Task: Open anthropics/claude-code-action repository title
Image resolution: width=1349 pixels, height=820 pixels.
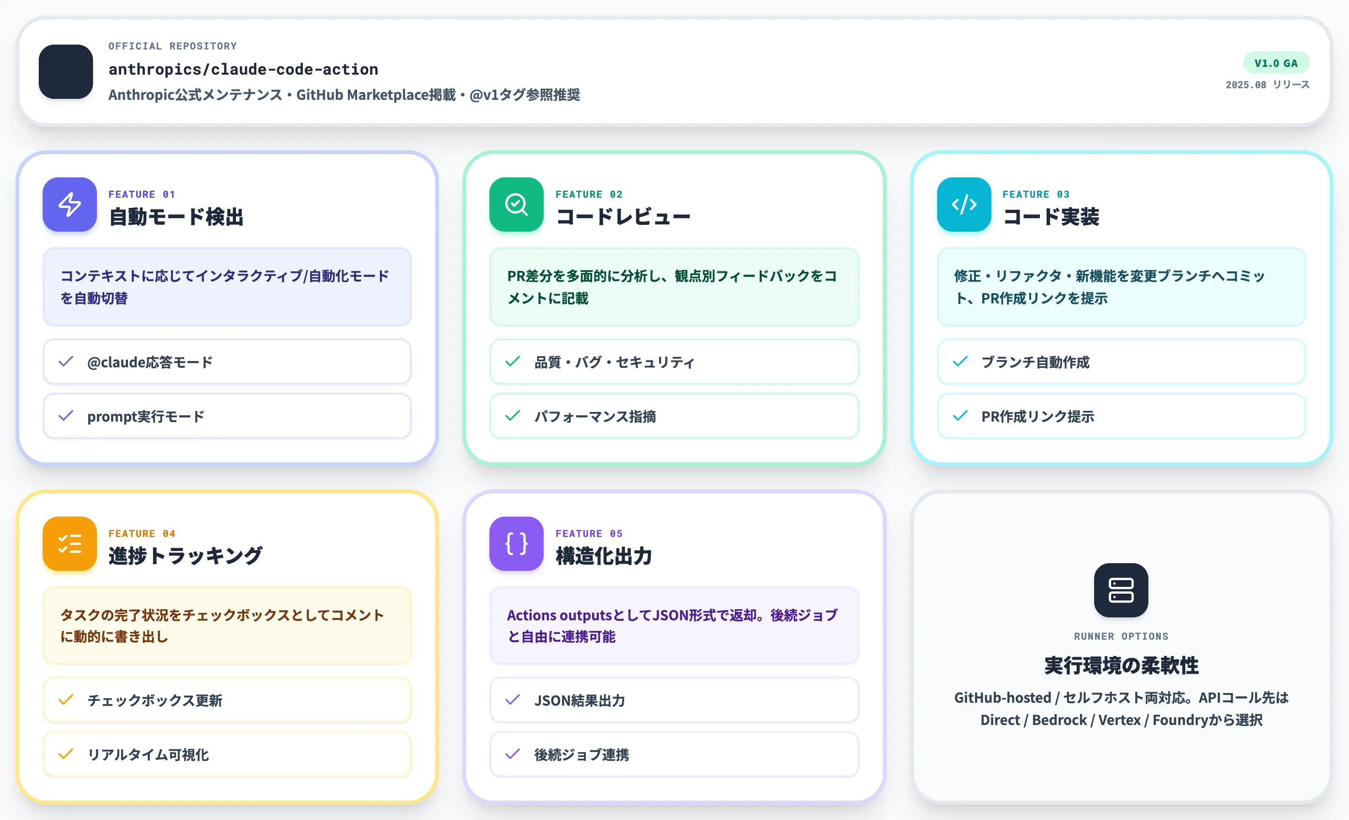Action: pos(243,69)
